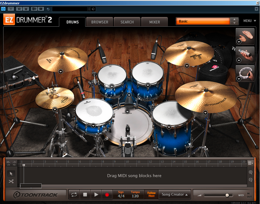Click the Redo arrow button
260x204 pixels.
14,163
